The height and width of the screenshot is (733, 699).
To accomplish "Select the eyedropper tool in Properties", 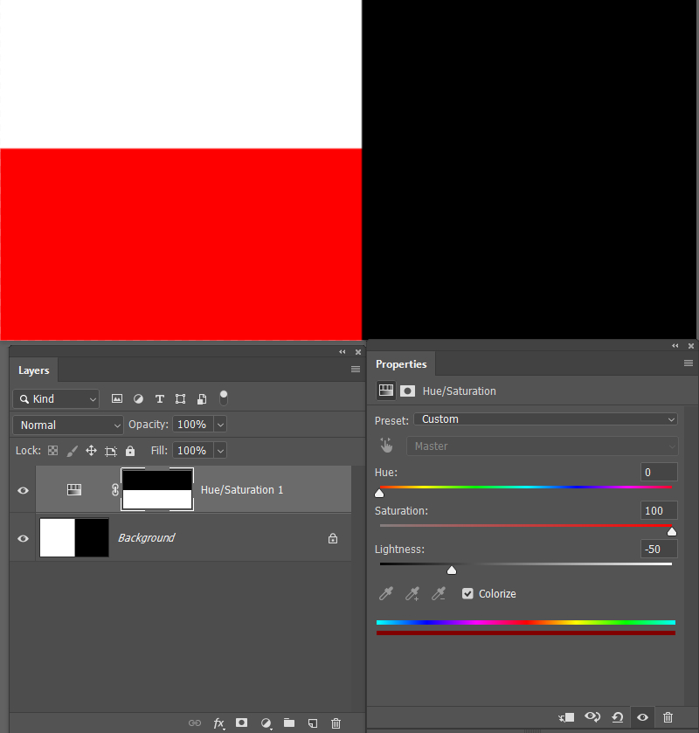I will pos(386,594).
